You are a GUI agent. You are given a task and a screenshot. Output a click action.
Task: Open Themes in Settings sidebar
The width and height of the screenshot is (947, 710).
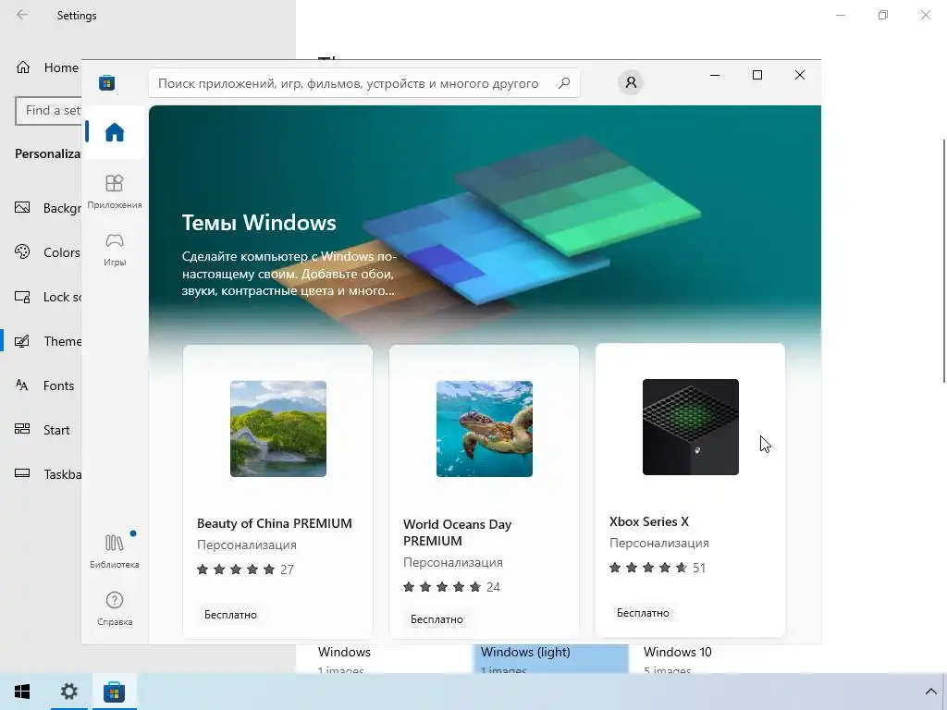pos(47,341)
